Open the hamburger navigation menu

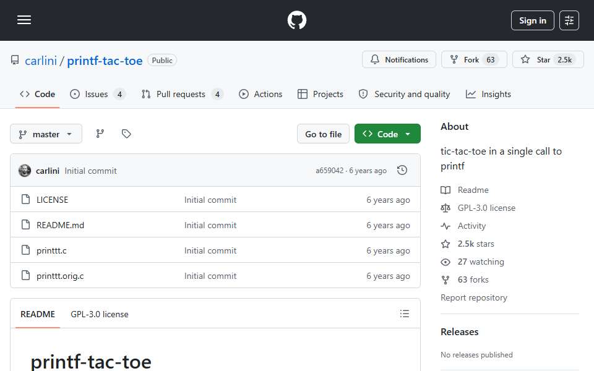(x=24, y=20)
